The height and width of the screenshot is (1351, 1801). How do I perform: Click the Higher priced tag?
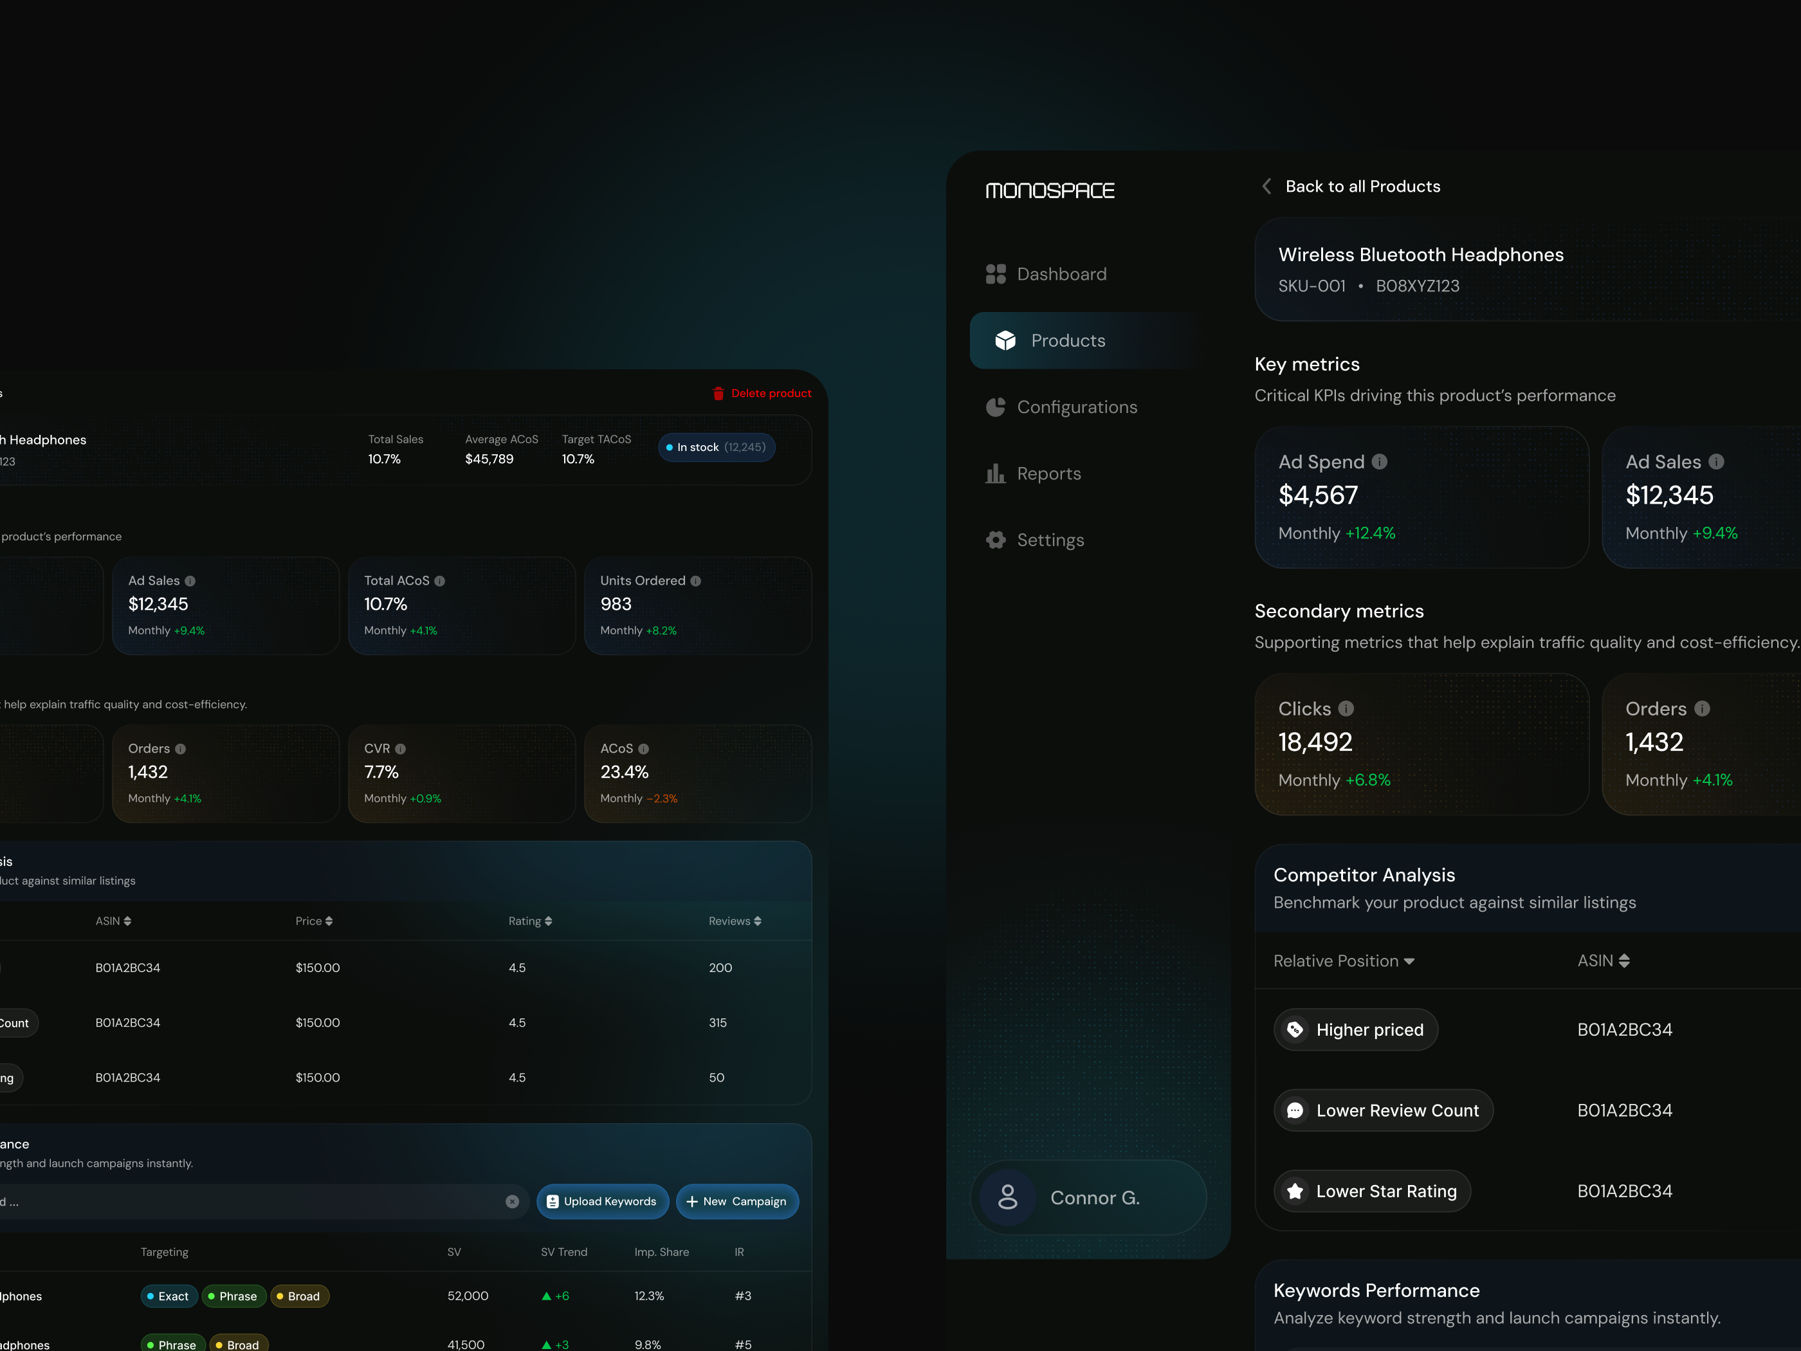(1356, 1030)
